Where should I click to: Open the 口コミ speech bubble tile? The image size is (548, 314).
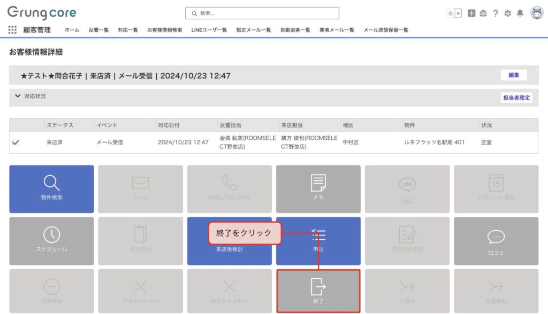(x=496, y=241)
